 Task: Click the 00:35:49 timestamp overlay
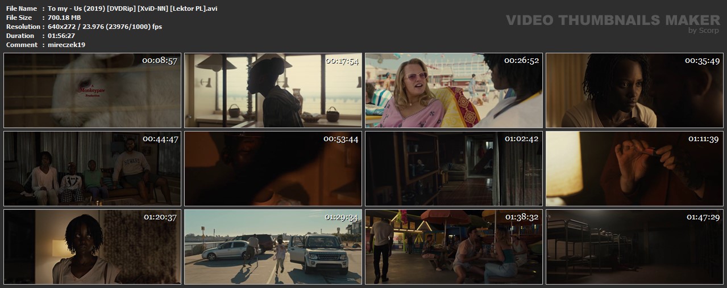click(x=703, y=60)
